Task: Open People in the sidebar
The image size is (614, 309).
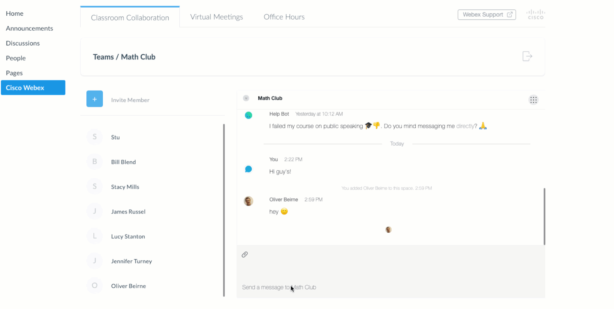Action: coord(16,58)
